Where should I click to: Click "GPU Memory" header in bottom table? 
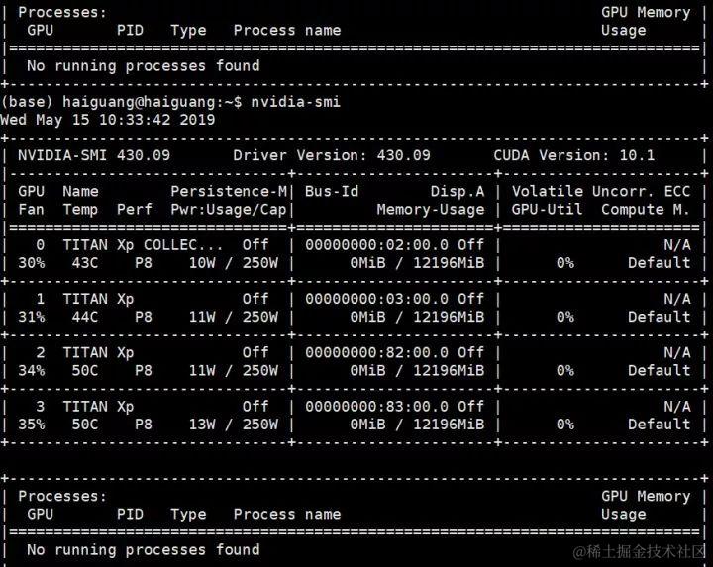(x=646, y=496)
